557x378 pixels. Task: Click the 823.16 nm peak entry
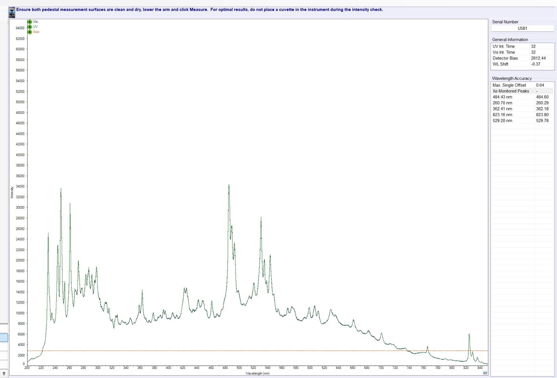coord(502,115)
